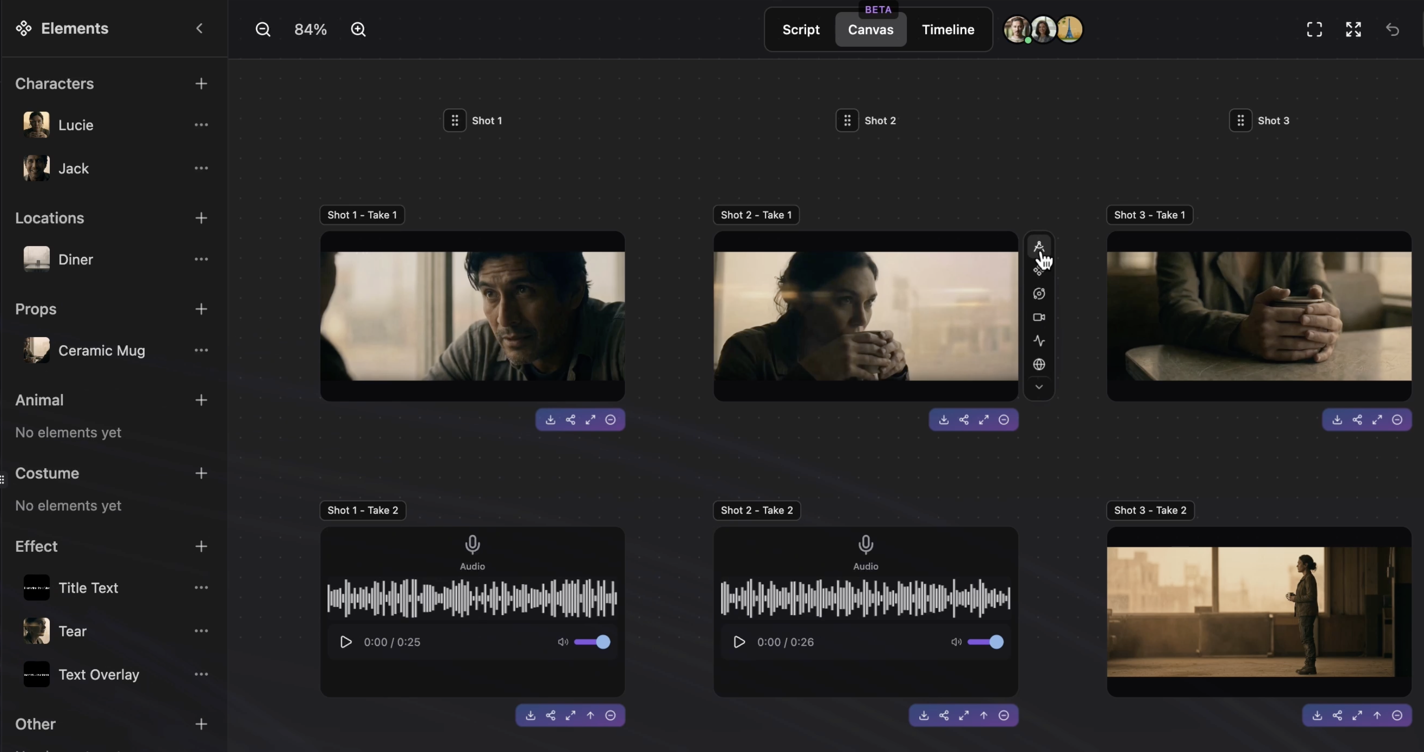Expand more tools in shot side toolbar
The height and width of the screenshot is (752, 1424).
click(x=1039, y=387)
